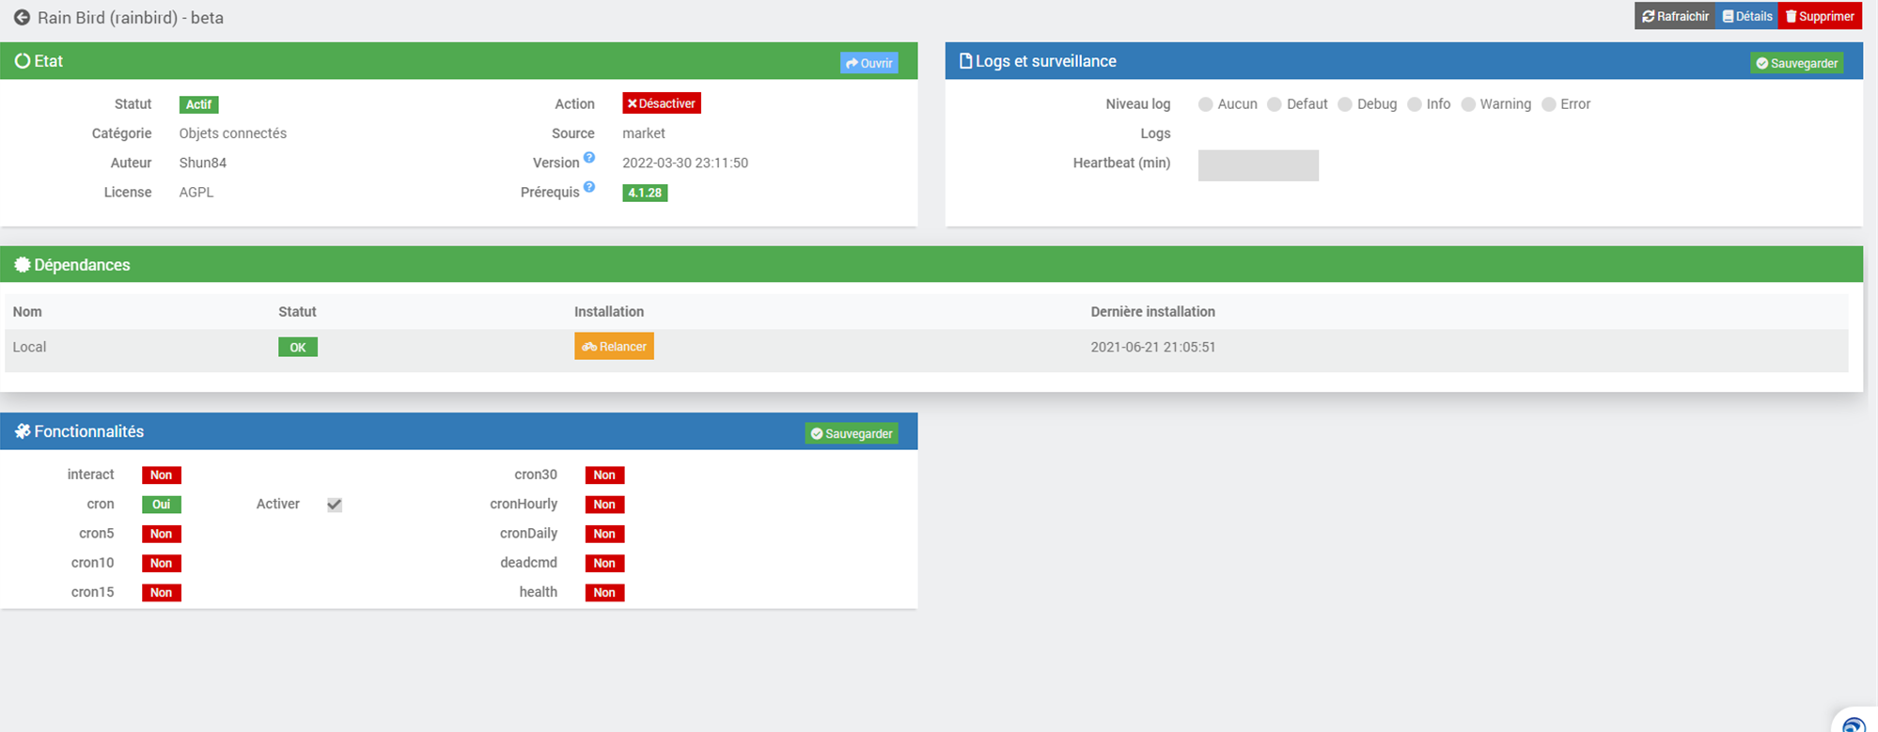Click the market source value
The image size is (1878, 732).
(644, 133)
